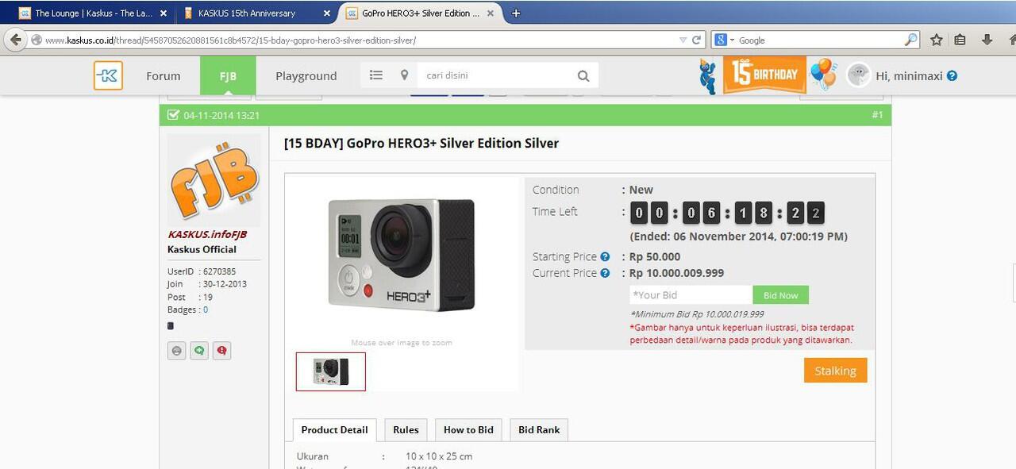The image size is (1016, 469).
Task: Click the Kaskus logo in the navbar
Action: pos(108,75)
